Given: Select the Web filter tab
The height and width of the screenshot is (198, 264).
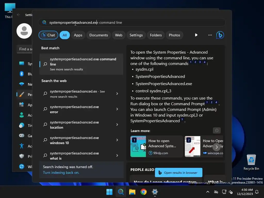Looking at the screenshot, I should click(x=119, y=35).
